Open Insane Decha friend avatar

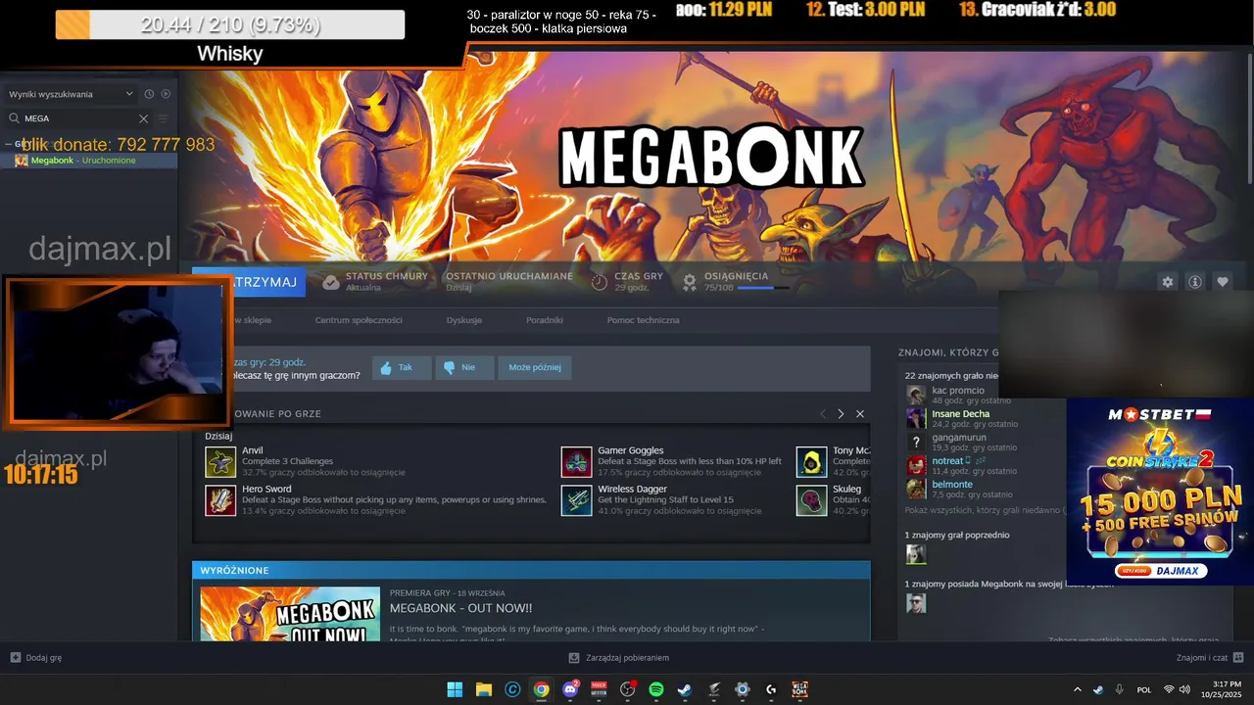tap(916, 418)
